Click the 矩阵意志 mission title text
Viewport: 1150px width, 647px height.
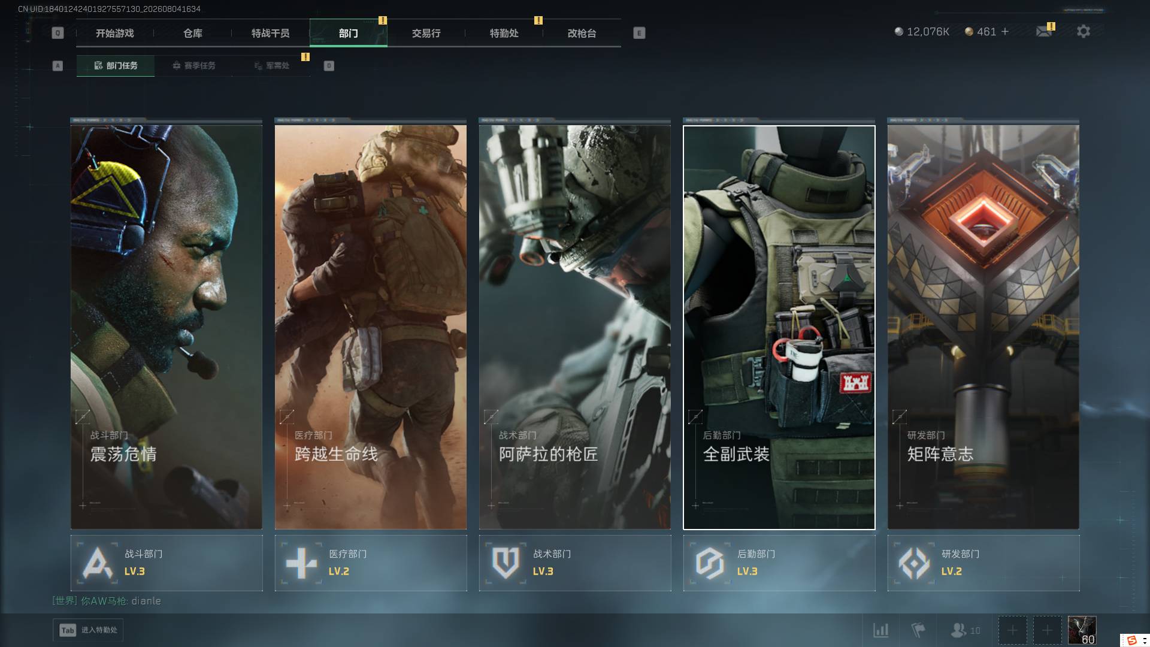click(x=940, y=454)
